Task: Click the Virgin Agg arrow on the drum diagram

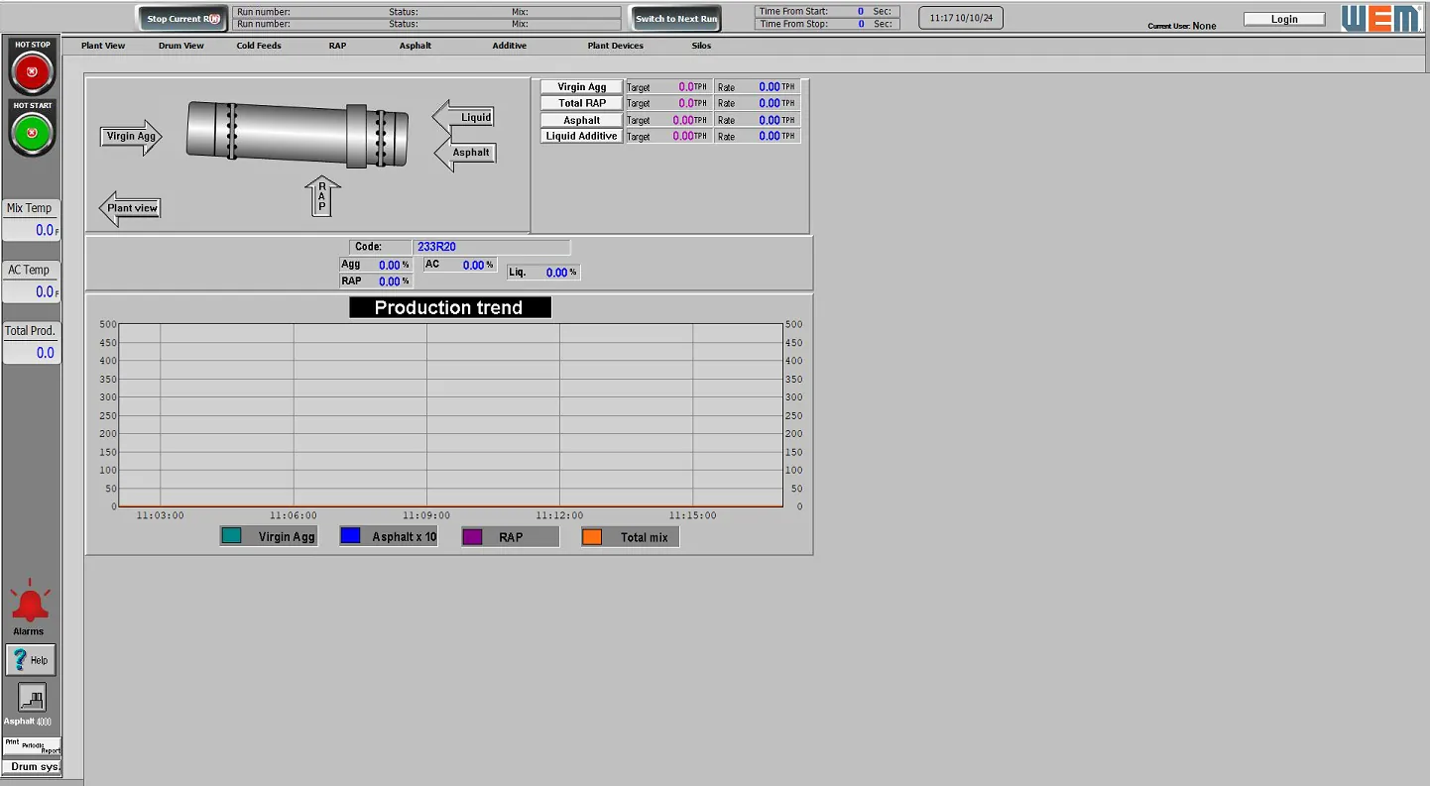Action: pos(131,137)
